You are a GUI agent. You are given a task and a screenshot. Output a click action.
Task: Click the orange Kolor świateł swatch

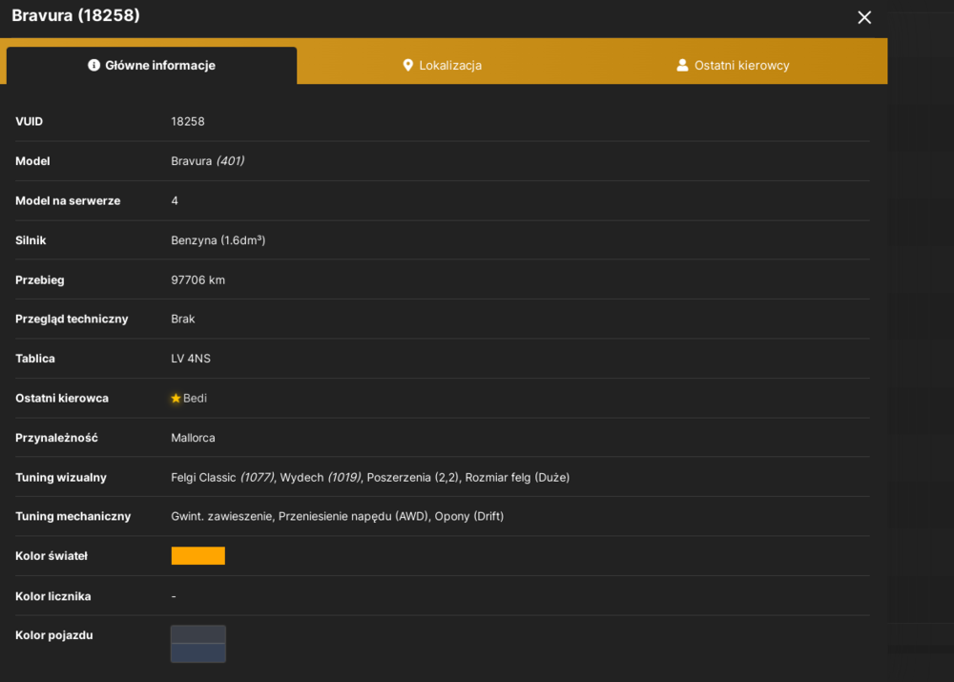click(x=197, y=555)
